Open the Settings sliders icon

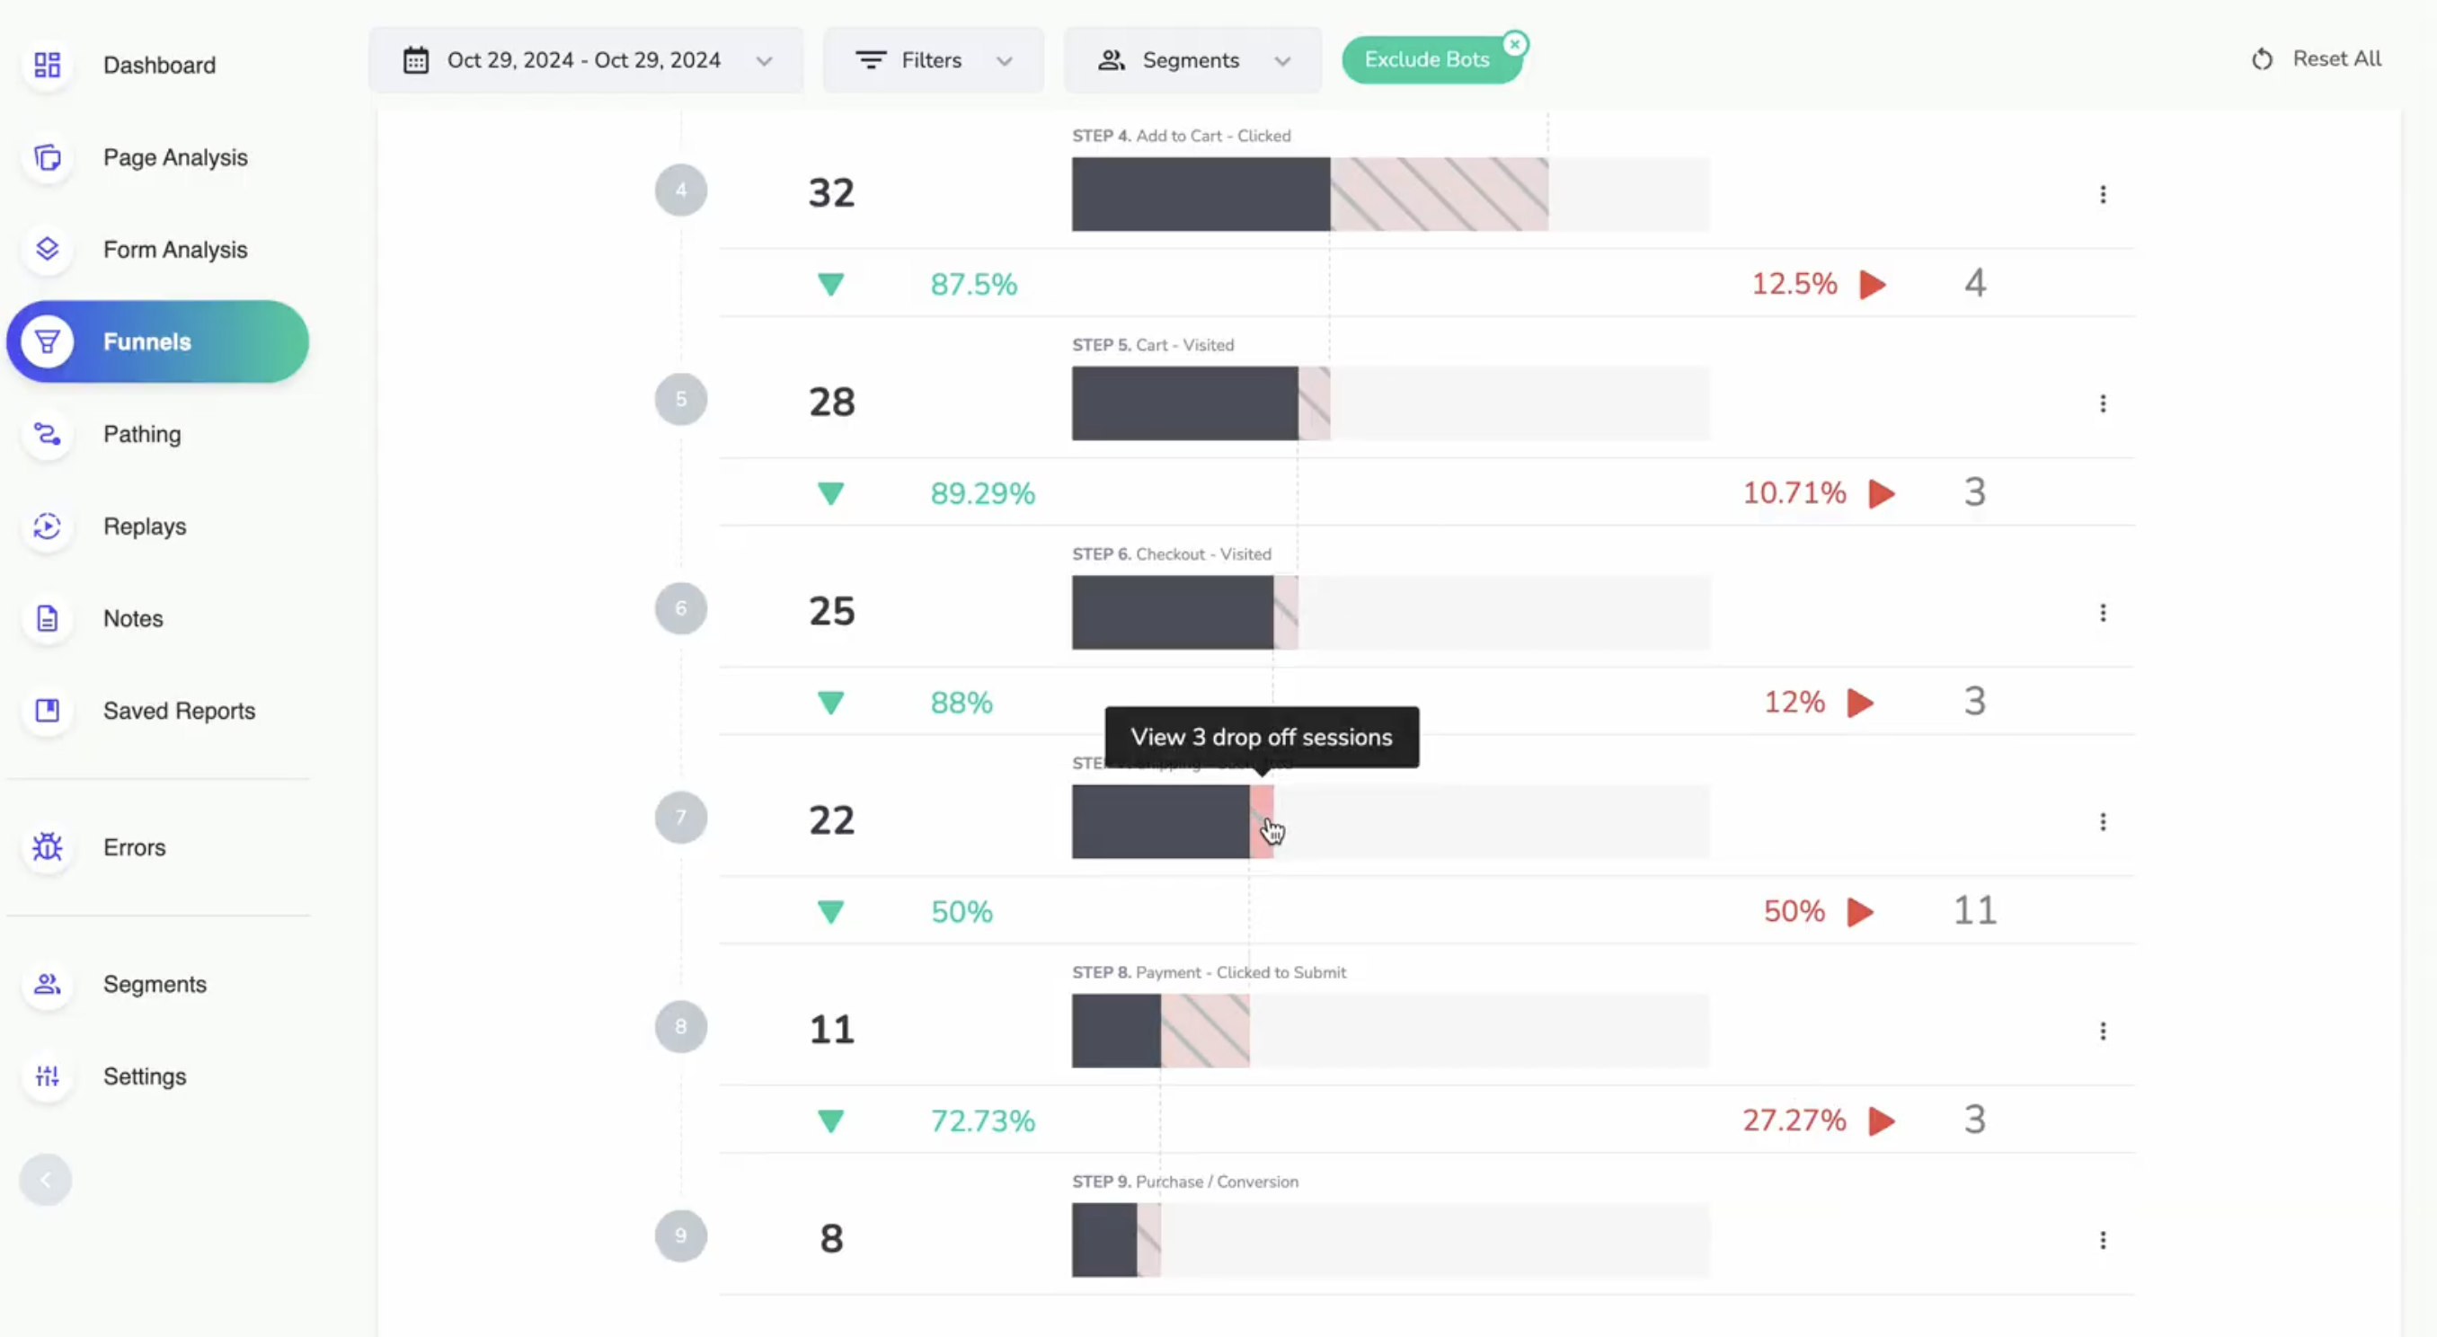tap(48, 1076)
